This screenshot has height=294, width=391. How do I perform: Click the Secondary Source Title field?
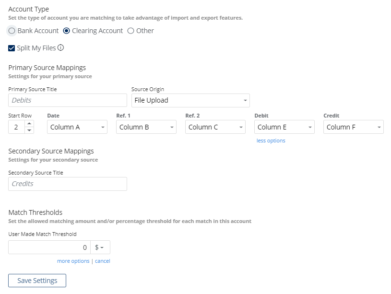pyautogui.click(x=68, y=184)
